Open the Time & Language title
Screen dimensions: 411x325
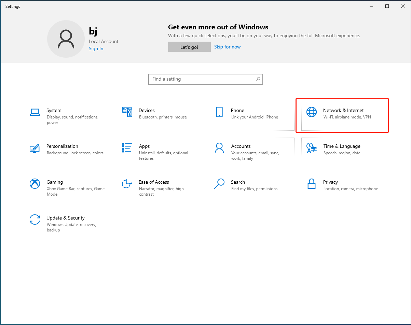pyautogui.click(x=342, y=146)
